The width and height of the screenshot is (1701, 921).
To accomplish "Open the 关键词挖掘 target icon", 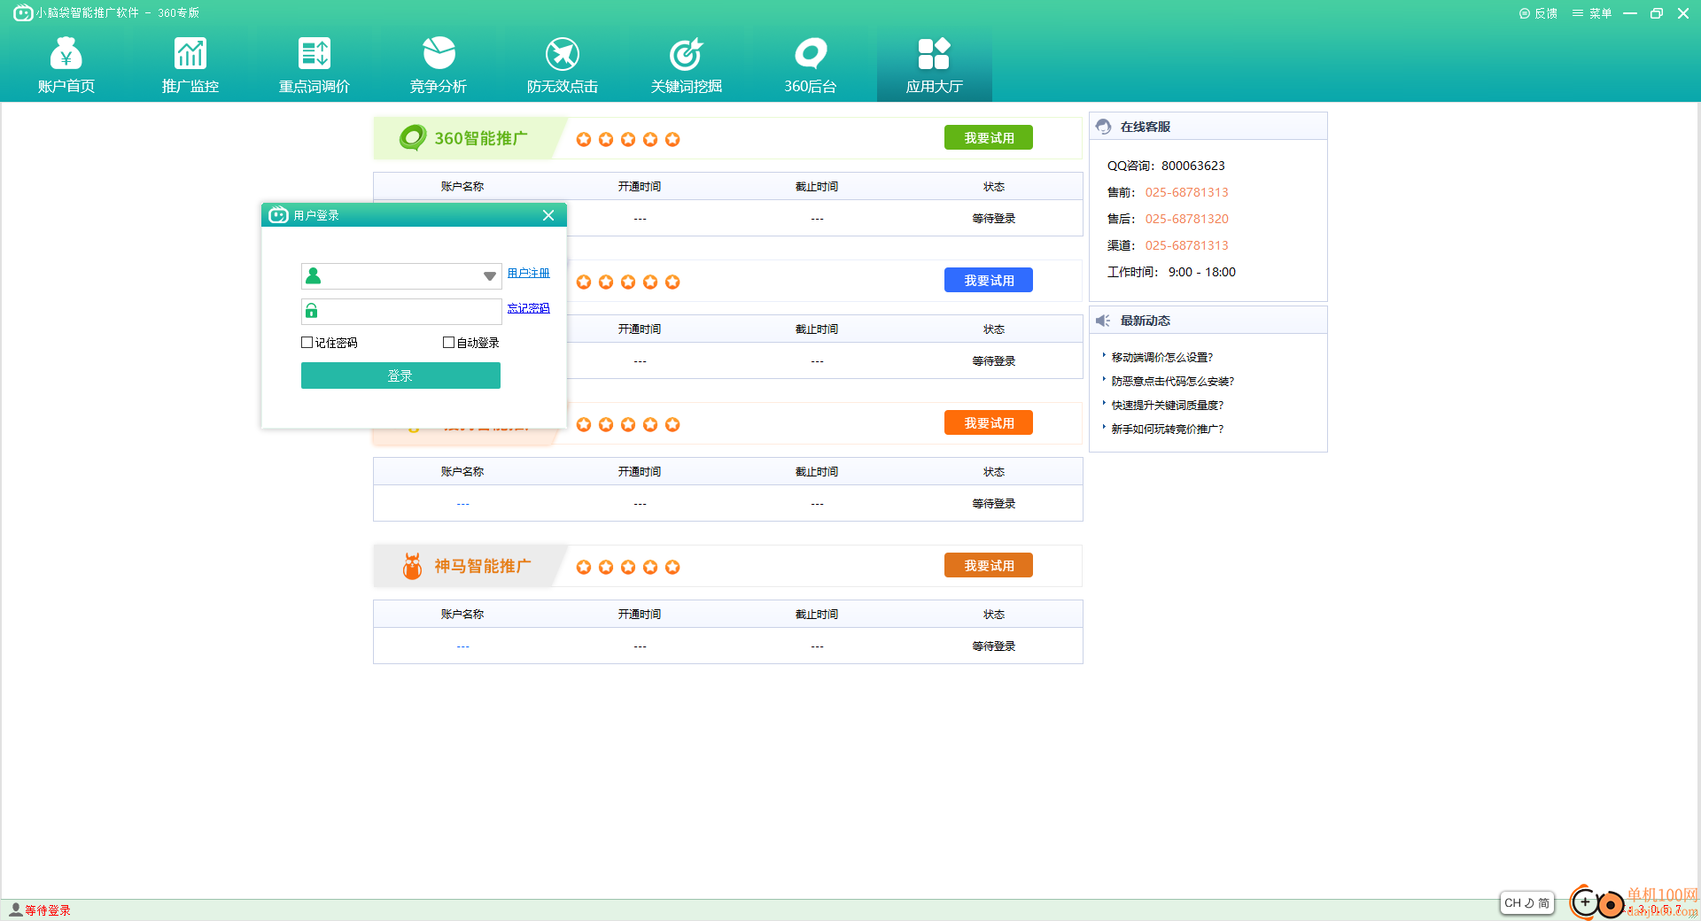I will point(687,53).
